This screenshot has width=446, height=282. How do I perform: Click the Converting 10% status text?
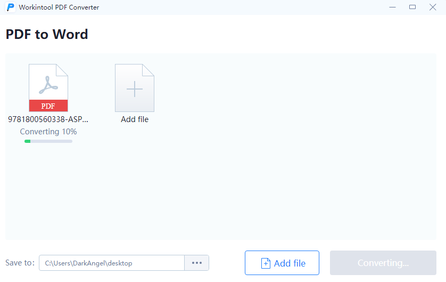point(48,132)
